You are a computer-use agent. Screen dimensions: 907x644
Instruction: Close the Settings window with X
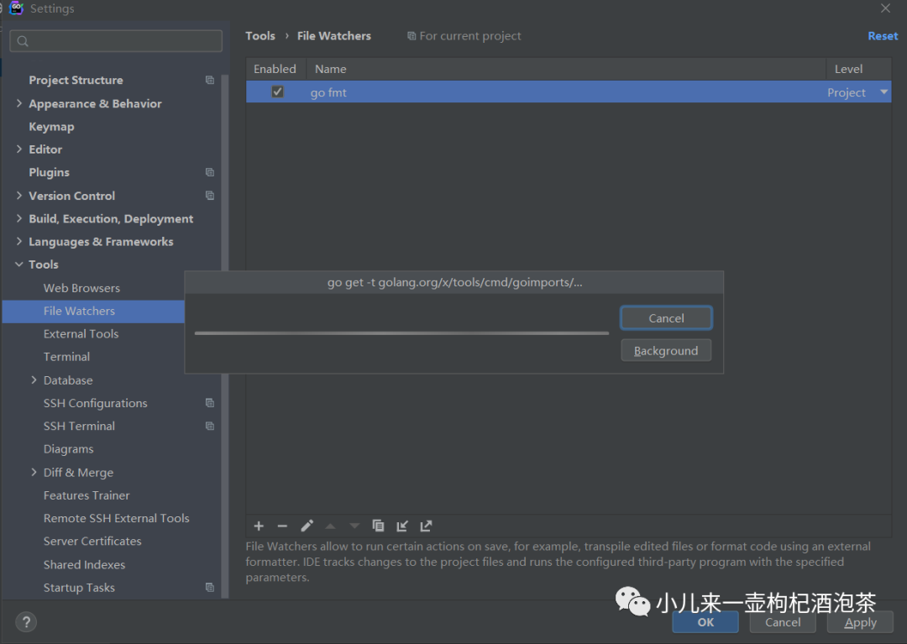(x=885, y=8)
